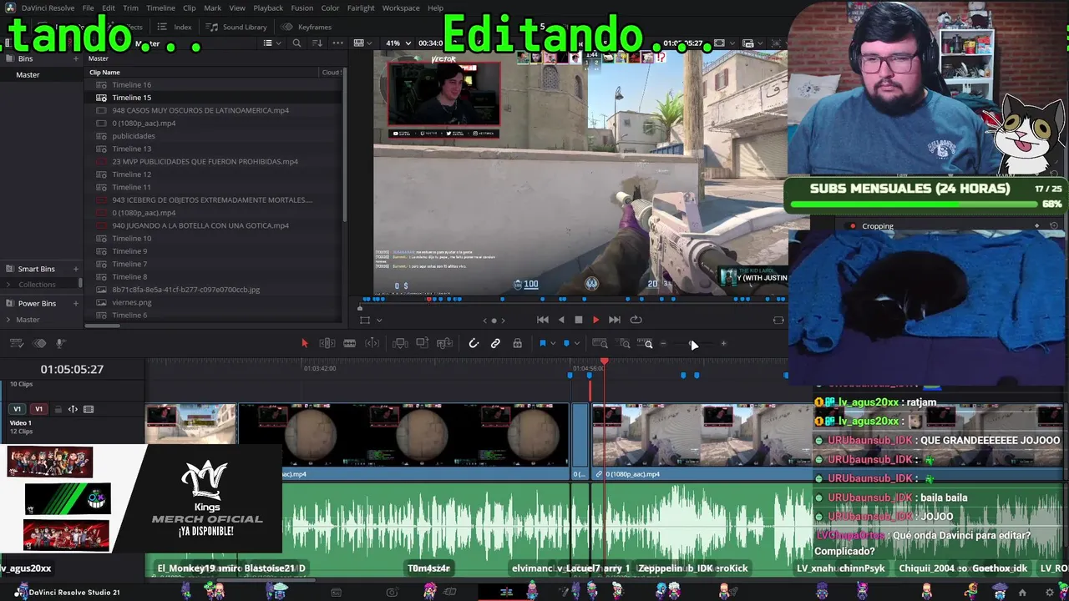Open the Edit menu
The height and width of the screenshot is (601, 1069).
pos(109,8)
